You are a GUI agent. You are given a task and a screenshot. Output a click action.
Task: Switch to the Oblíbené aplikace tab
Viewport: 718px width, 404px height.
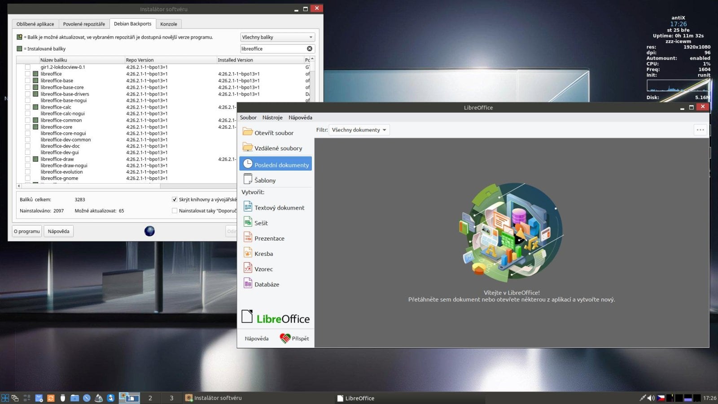pyautogui.click(x=35, y=24)
